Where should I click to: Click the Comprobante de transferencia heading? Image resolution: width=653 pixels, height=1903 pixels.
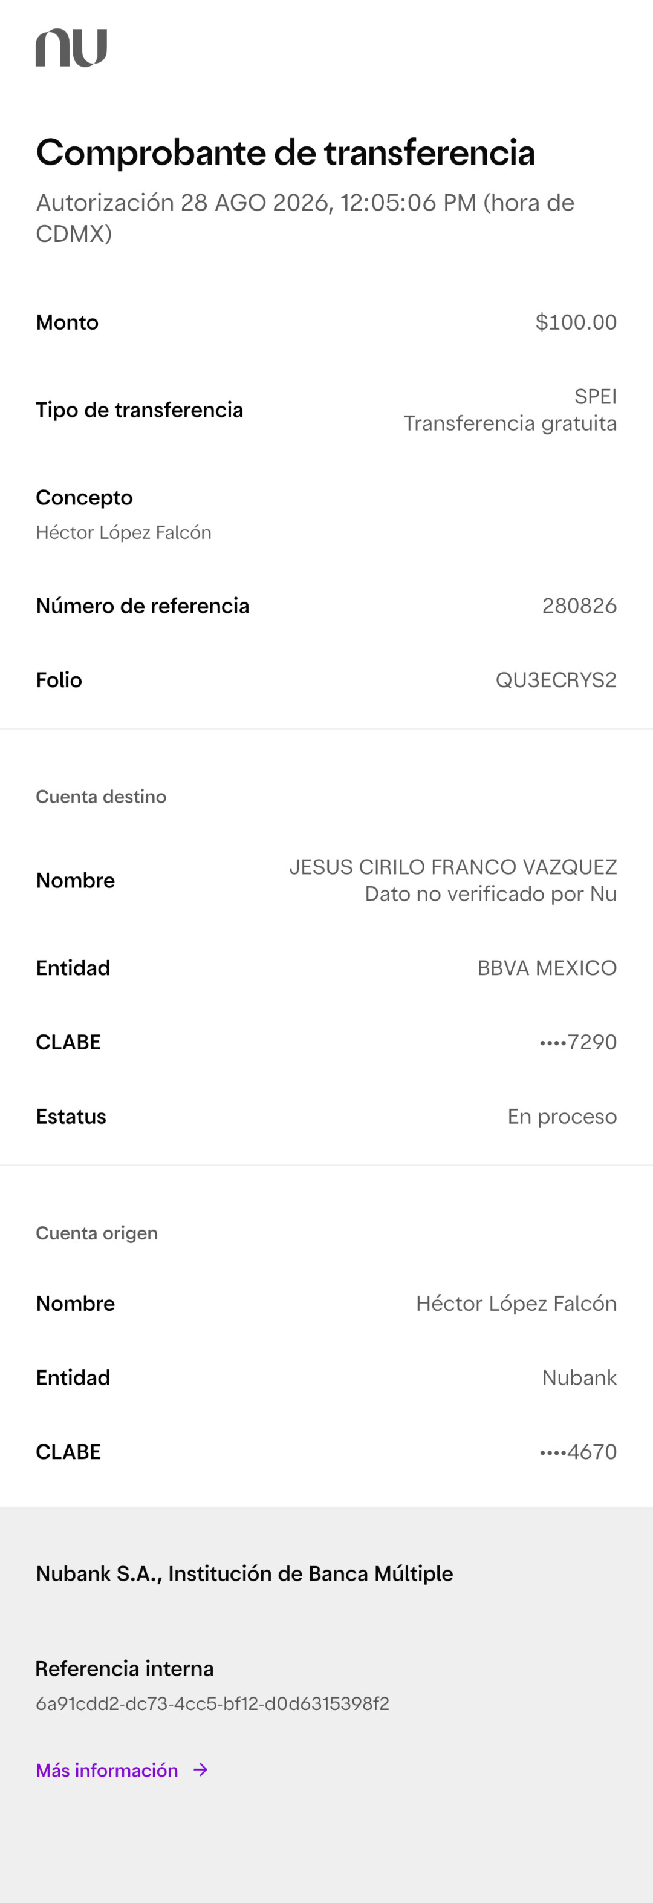click(x=285, y=153)
